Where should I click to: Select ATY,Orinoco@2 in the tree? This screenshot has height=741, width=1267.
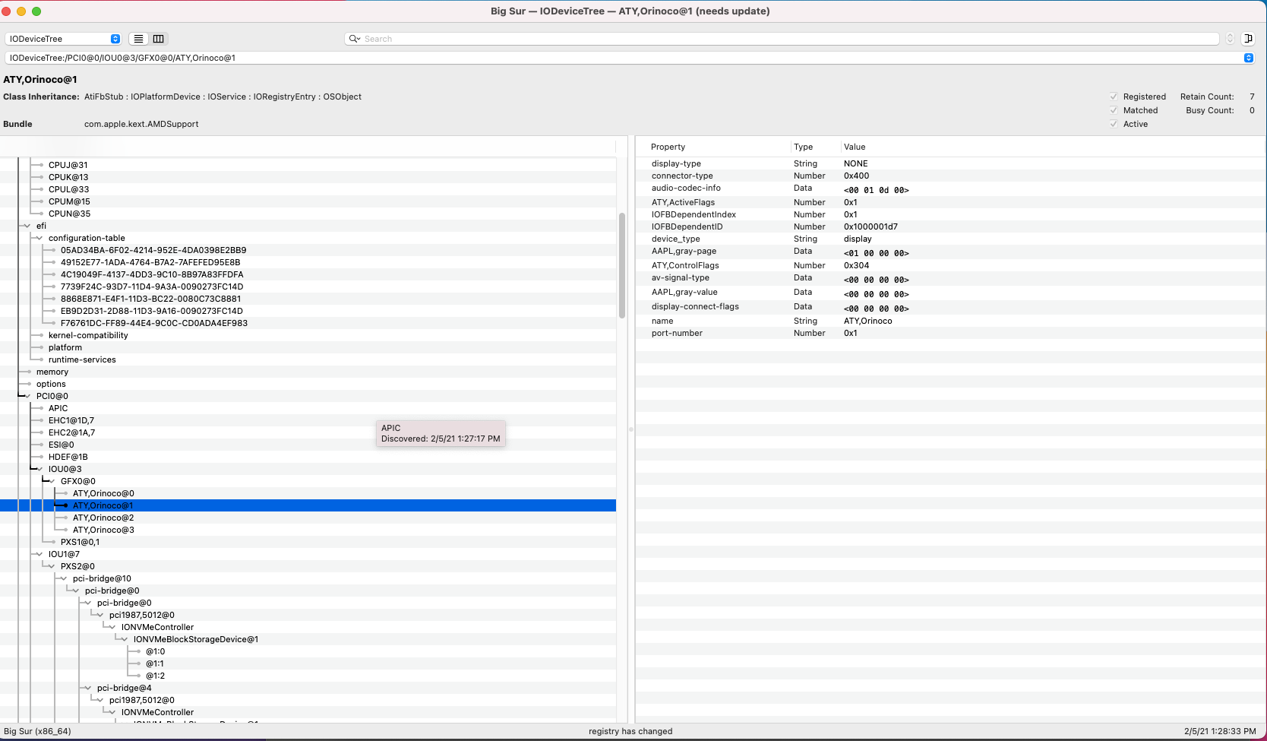(x=103, y=518)
